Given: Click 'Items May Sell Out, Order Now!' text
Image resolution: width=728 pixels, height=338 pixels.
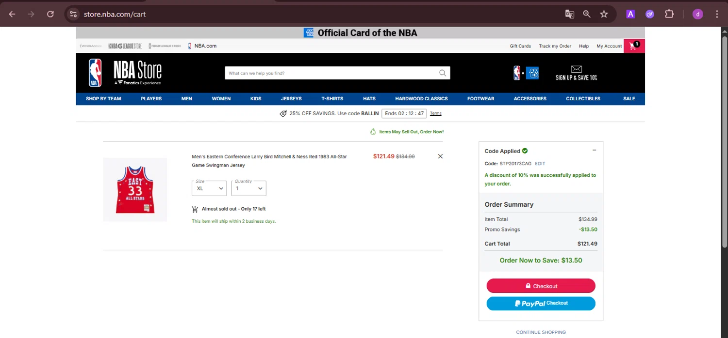Looking at the screenshot, I should [411, 132].
